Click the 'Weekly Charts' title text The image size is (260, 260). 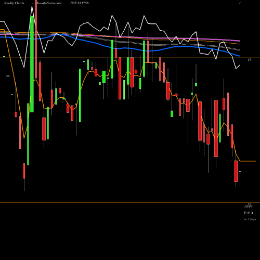click(x=14, y=3)
